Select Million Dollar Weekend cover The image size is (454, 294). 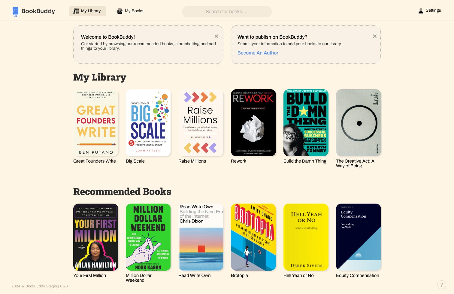click(148, 237)
